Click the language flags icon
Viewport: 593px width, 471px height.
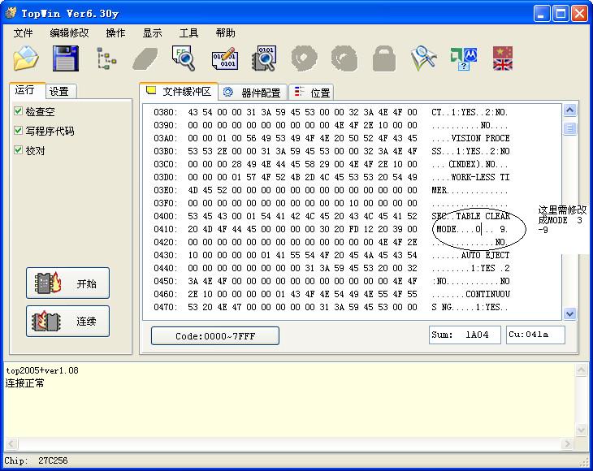[503, 58]
